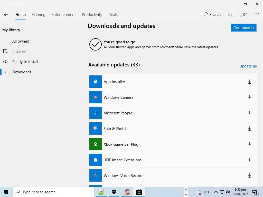Image resolution: width=263 pixels, height=197 pixels.
Task: Click the Get updates button
Action: tap(244, 28)
